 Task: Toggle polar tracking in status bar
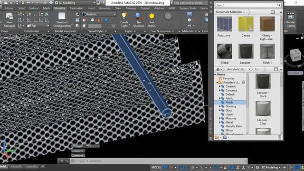192,167
